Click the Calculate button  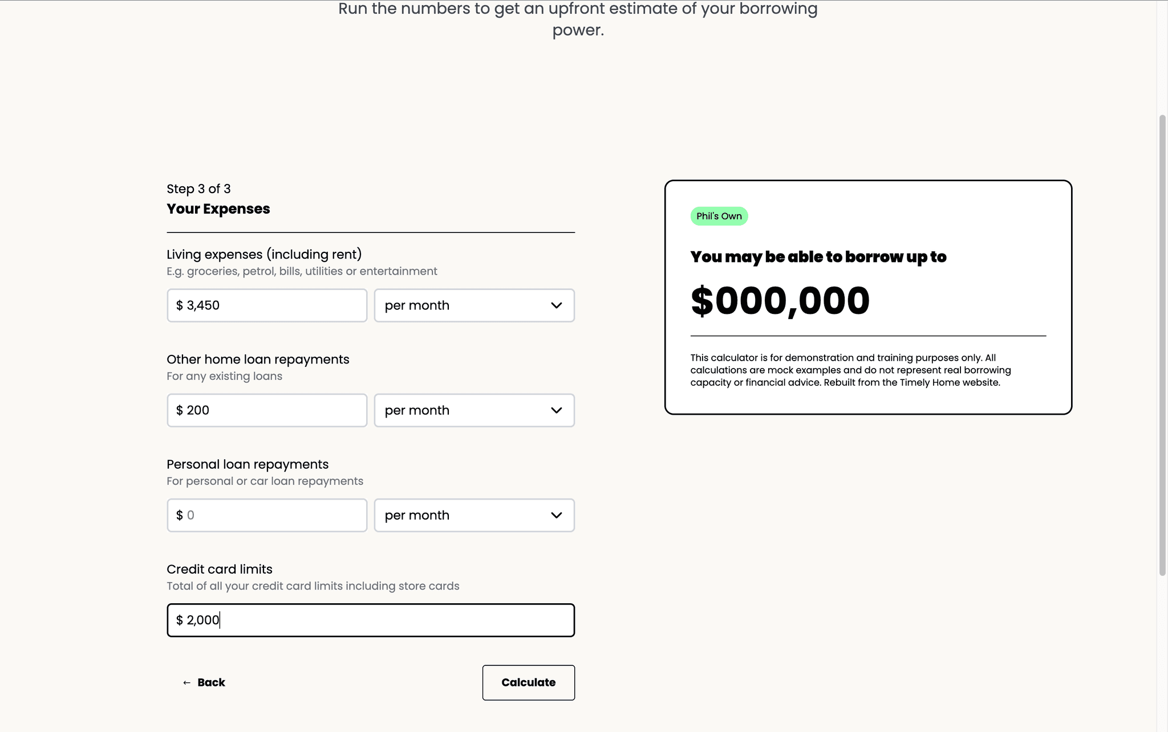pyautogui.click(x=528, y=682)
